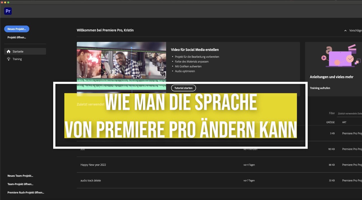Open the audio track delete project
The image size is (362, 200).
90,180
